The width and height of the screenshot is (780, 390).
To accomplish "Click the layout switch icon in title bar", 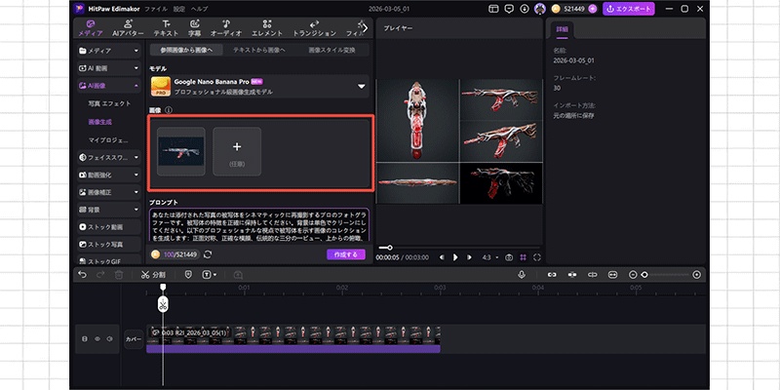I will (x=493, y=9).
